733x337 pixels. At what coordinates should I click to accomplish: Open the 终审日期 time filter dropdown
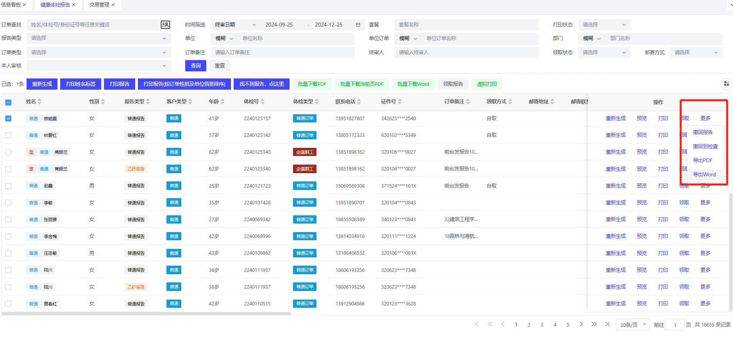point(235,25)
